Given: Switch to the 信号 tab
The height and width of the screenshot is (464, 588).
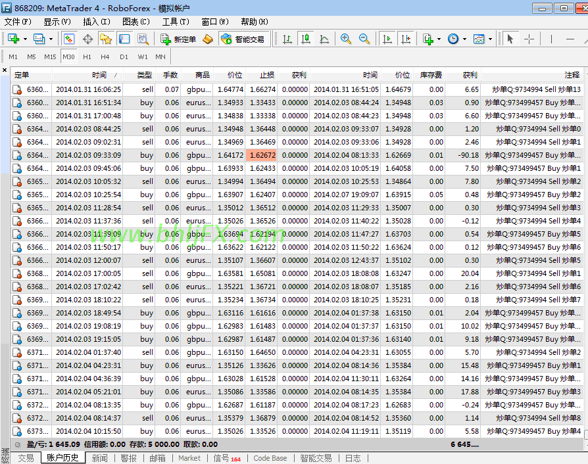Looking at the screenshot, I should [x=227, y=458].
